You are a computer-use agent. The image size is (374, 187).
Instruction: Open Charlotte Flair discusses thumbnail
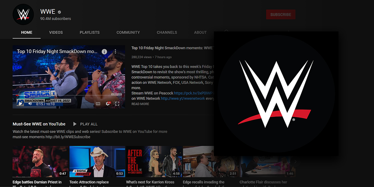(x=267, y=167)
